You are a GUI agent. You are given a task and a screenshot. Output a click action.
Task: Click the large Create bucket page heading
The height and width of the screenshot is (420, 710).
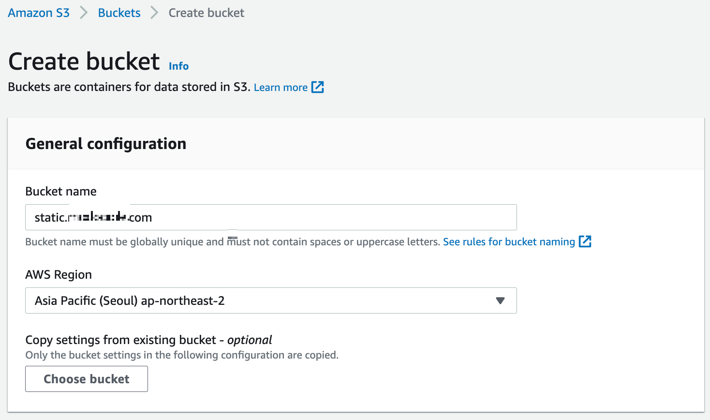coord(84,61)
